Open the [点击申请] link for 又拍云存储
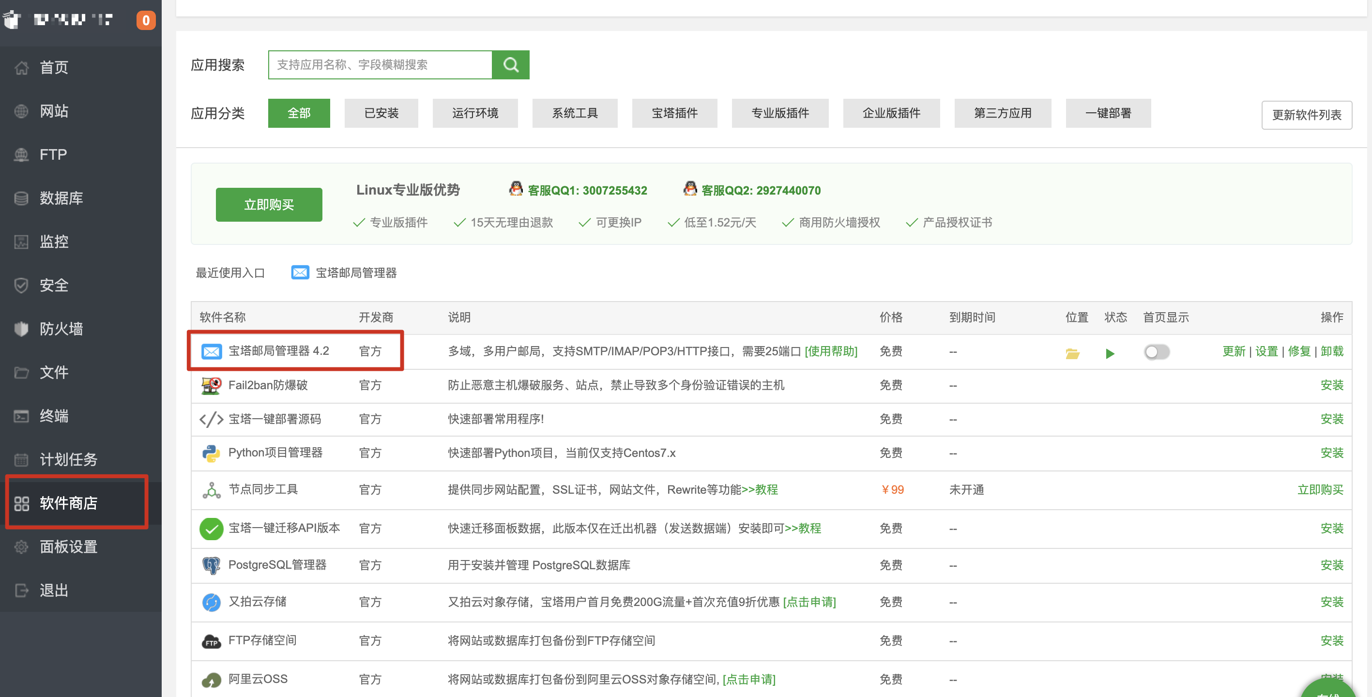The height and width of the screenshot is (697, 1372). 809,602
